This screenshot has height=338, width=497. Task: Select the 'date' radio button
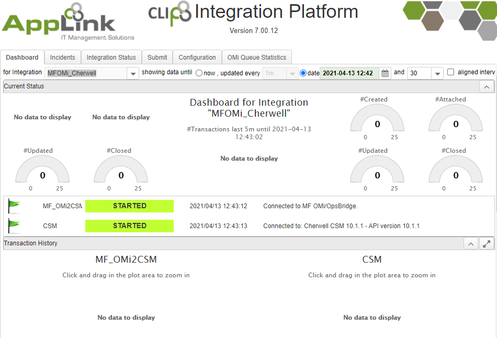coord(303,73)
